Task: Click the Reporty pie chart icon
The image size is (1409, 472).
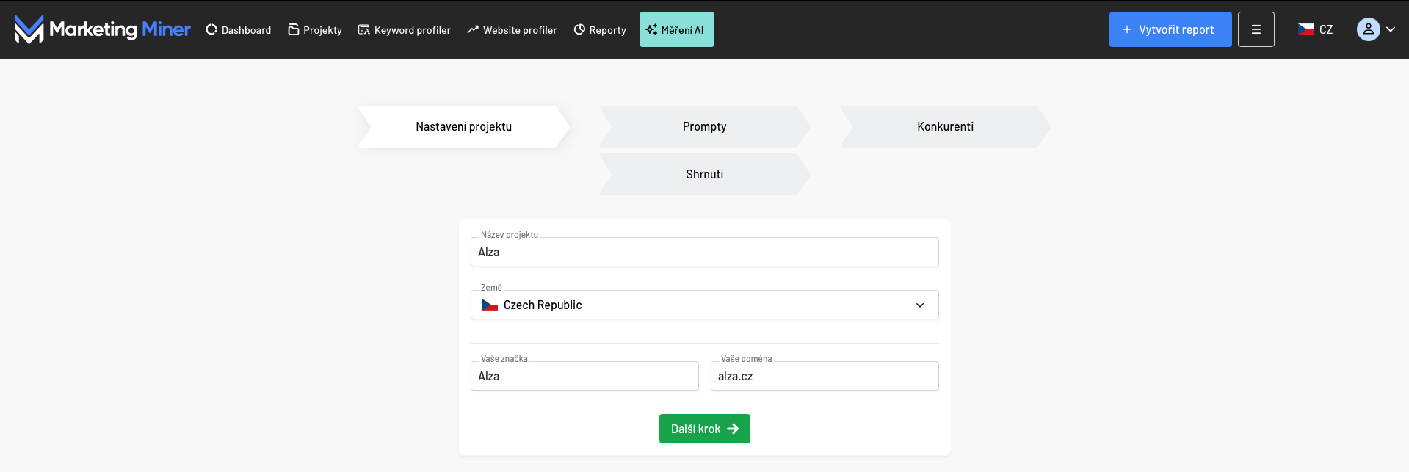Action: tap(579, 29)
